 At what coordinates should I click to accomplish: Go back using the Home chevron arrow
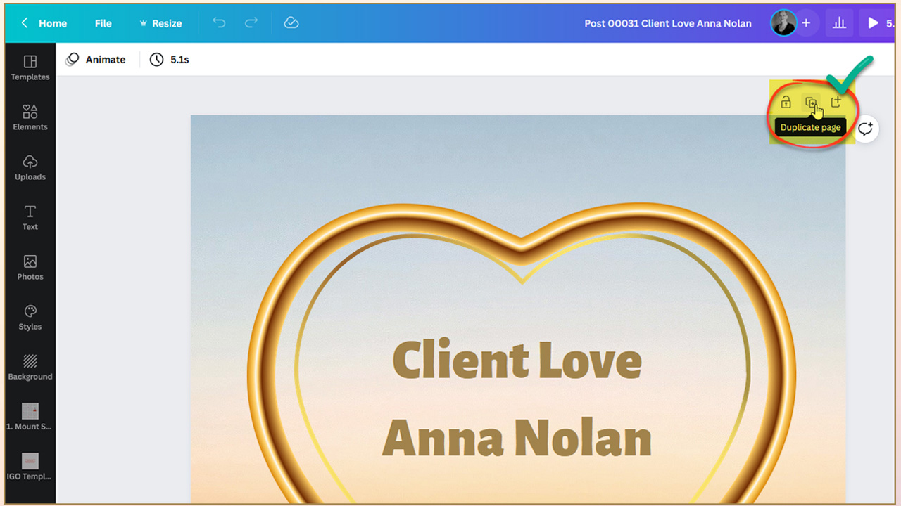(x=25, y=23)
